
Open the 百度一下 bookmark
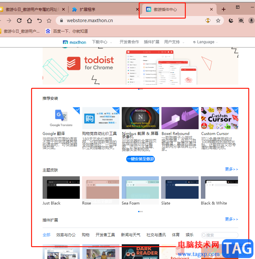click(67, 31)
